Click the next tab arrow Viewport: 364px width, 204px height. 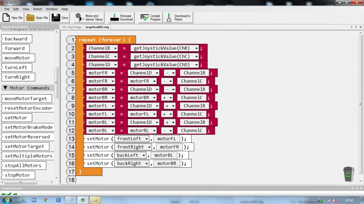coord(356,27)
